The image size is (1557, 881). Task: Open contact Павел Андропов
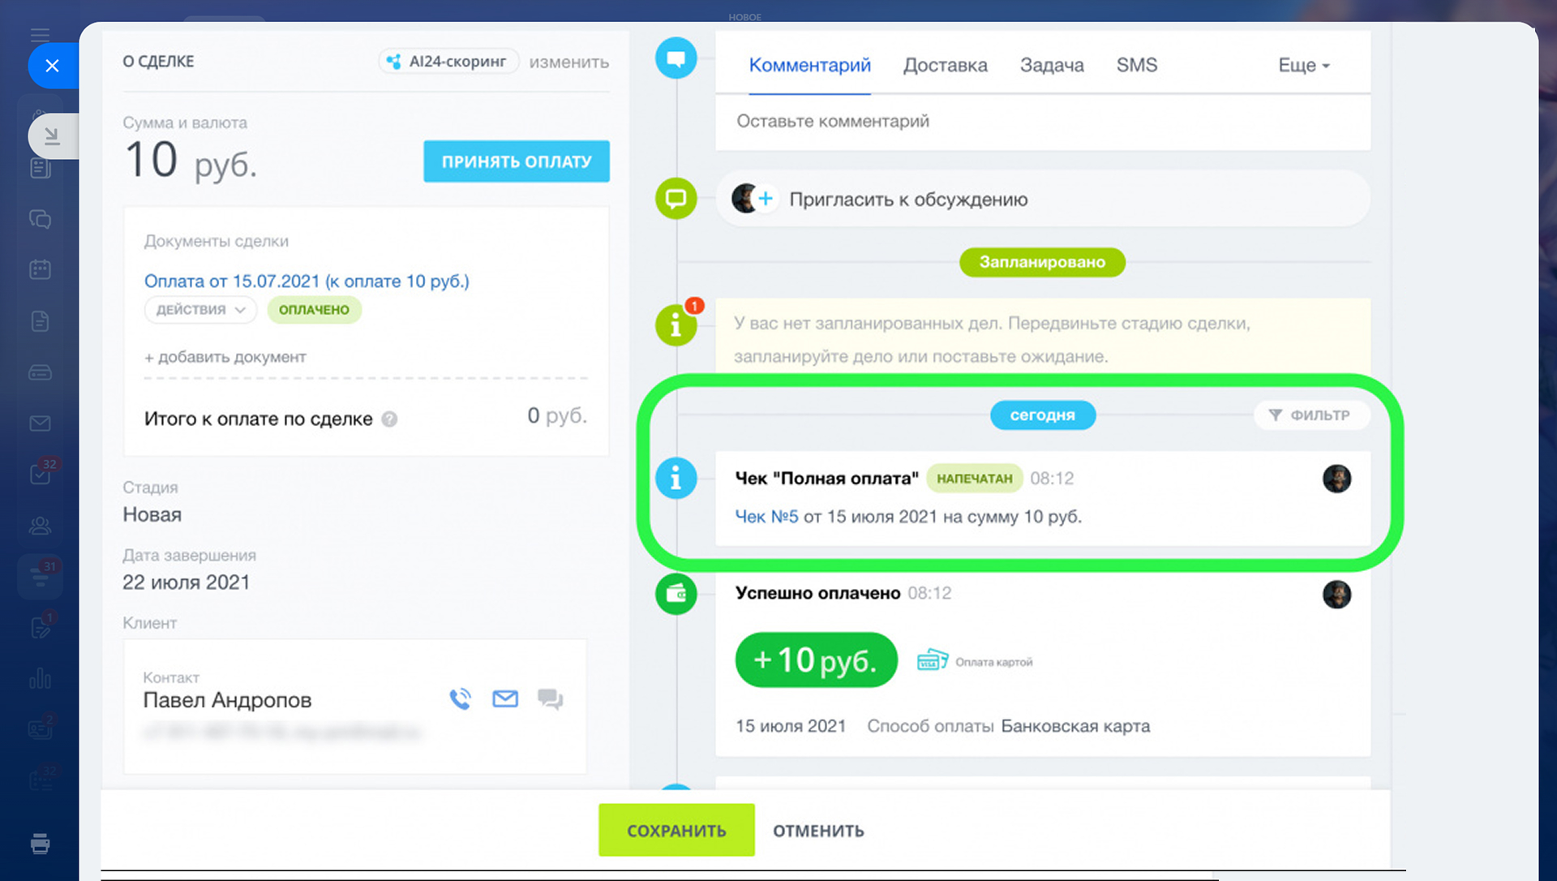click(227, 699)
